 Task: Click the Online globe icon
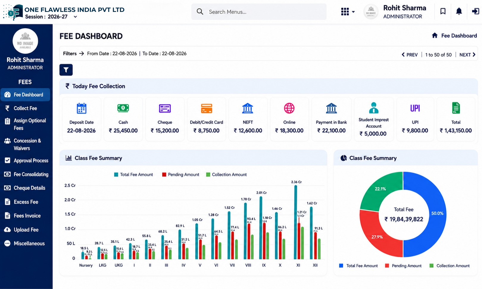289,108
